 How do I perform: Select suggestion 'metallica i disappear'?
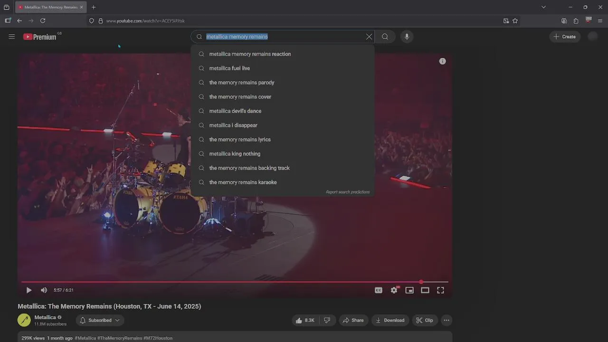283,125
